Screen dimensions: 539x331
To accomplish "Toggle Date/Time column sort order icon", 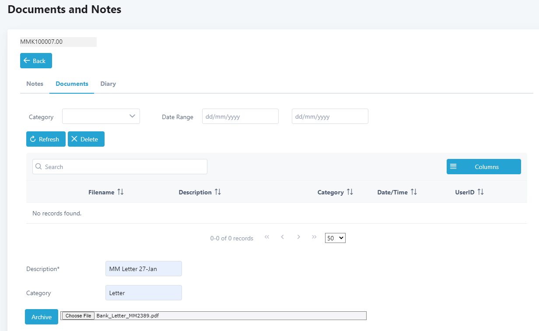I will tap(414, 192).
